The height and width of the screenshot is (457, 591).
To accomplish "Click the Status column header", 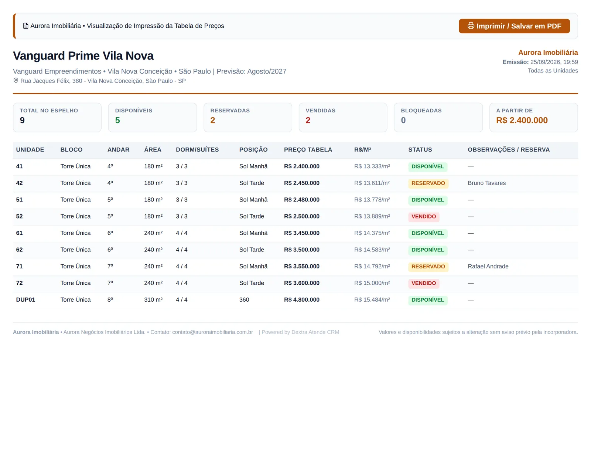I will pos(420,150).
